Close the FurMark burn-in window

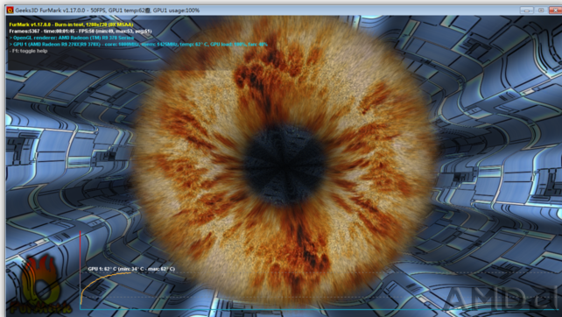(x=556, y=11)
